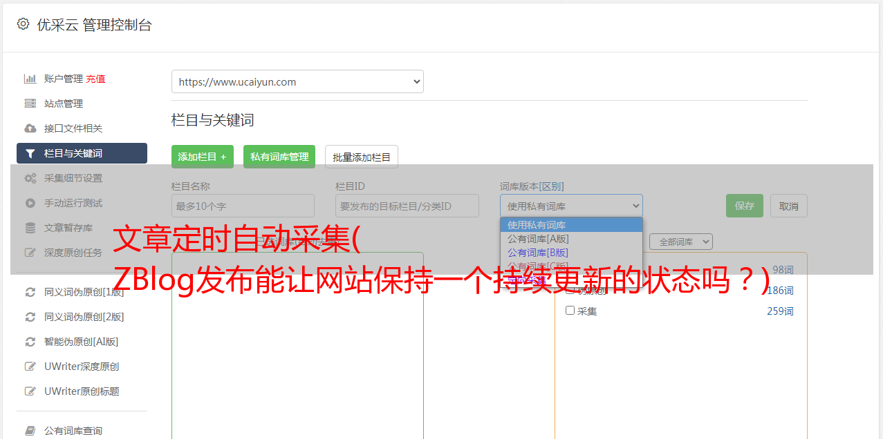Open 智能伪原创[AI版] page
The width and height of the screenshot is (883, 439).
[82, 342]
